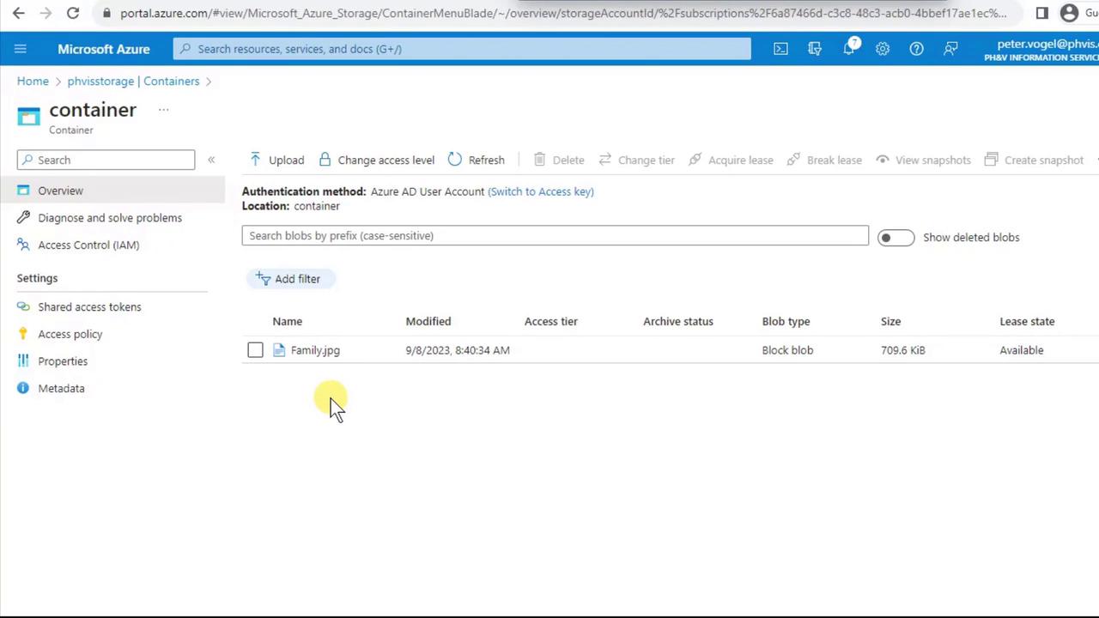Click the container resource icon

28,117
